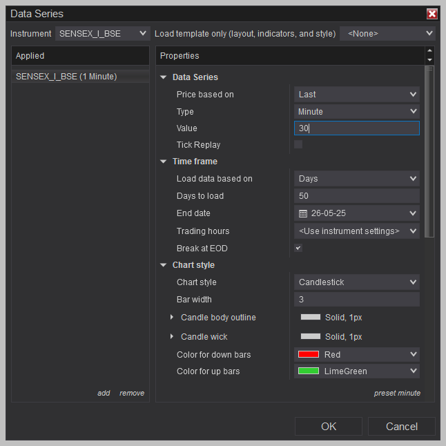
Task: Click the calendar icon in End date
Action: 303,213
